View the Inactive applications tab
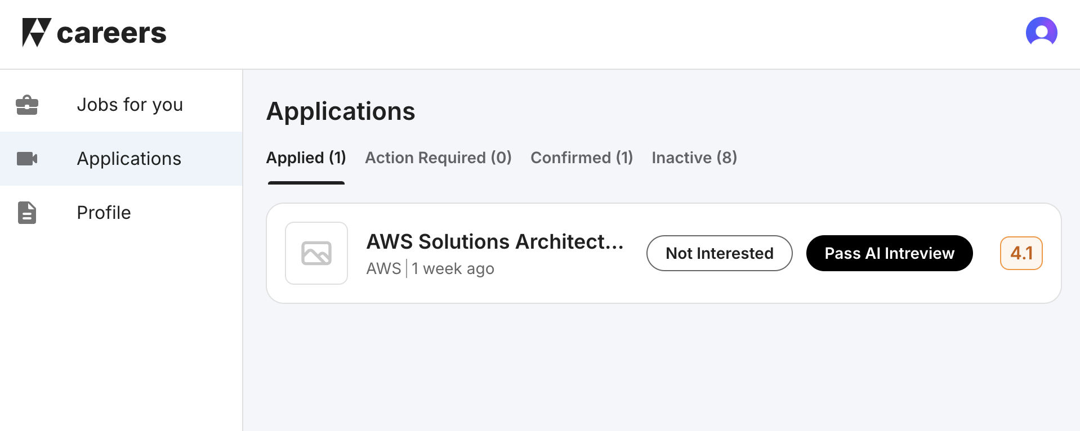This screenshot has width=1080, height=431. point(694,158)
